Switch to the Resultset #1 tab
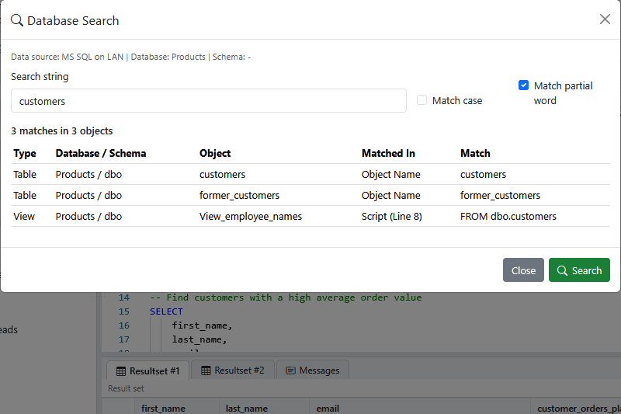 [147, 371]
